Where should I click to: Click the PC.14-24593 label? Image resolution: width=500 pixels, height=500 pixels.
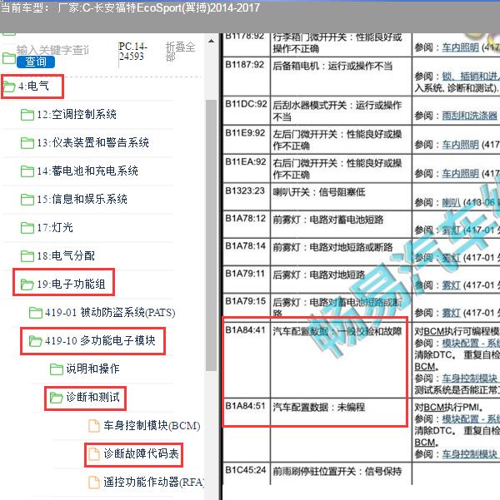132,52
